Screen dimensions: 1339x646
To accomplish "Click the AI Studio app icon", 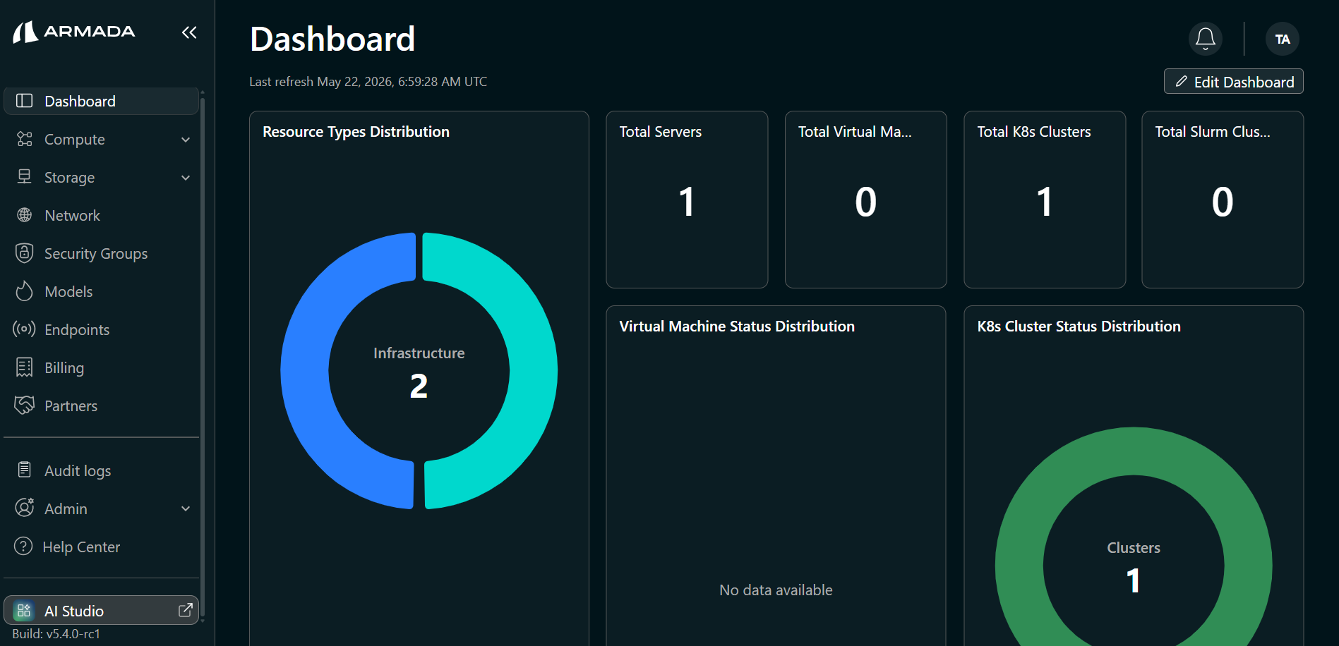I will point(24,611).
